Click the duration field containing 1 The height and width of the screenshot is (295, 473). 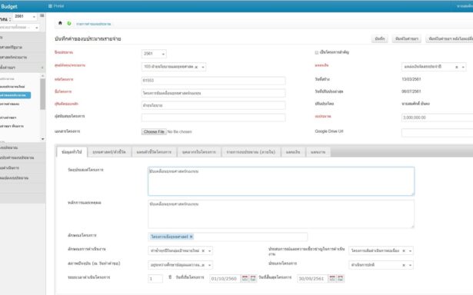155,279
